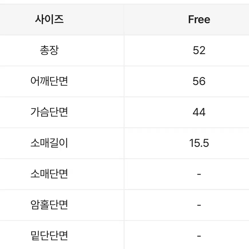Image resolution: width=249 pixels, height=249 pixels.
Task: Click the digit 5 in 52
Action: coord(196,50)
